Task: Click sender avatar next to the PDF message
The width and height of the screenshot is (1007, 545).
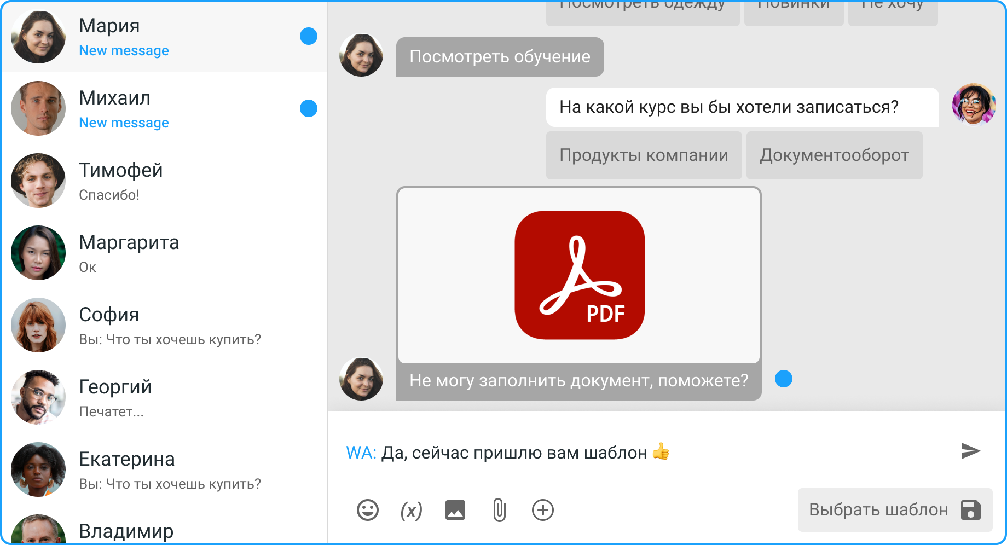Action: point(361,379)
